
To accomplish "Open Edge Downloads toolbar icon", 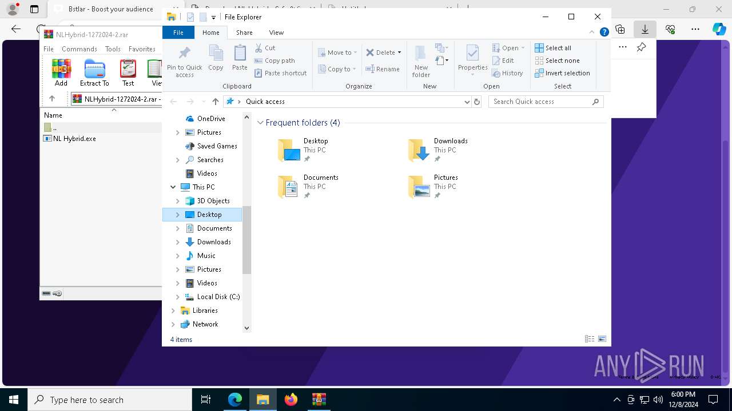I will coord(645,29).
